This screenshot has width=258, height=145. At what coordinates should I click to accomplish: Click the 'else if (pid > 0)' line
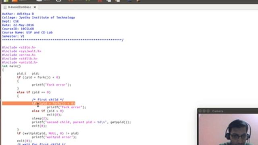(48, 111)
